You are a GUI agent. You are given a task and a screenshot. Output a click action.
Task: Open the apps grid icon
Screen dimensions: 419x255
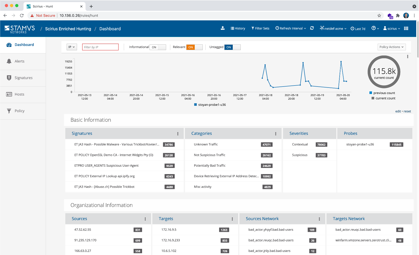click(406, 28)
